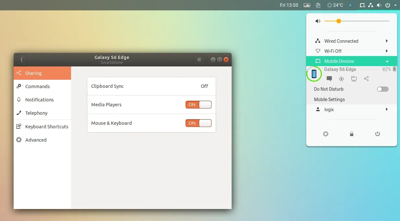Open the browse files folder icon for phone

354,79
